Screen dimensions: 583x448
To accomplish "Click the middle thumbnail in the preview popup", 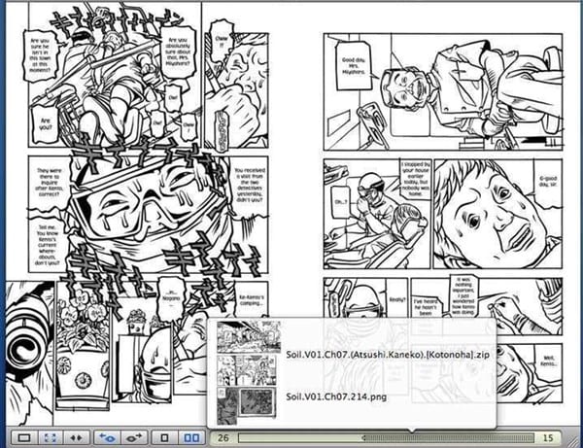I will click(x=247, y=370).
